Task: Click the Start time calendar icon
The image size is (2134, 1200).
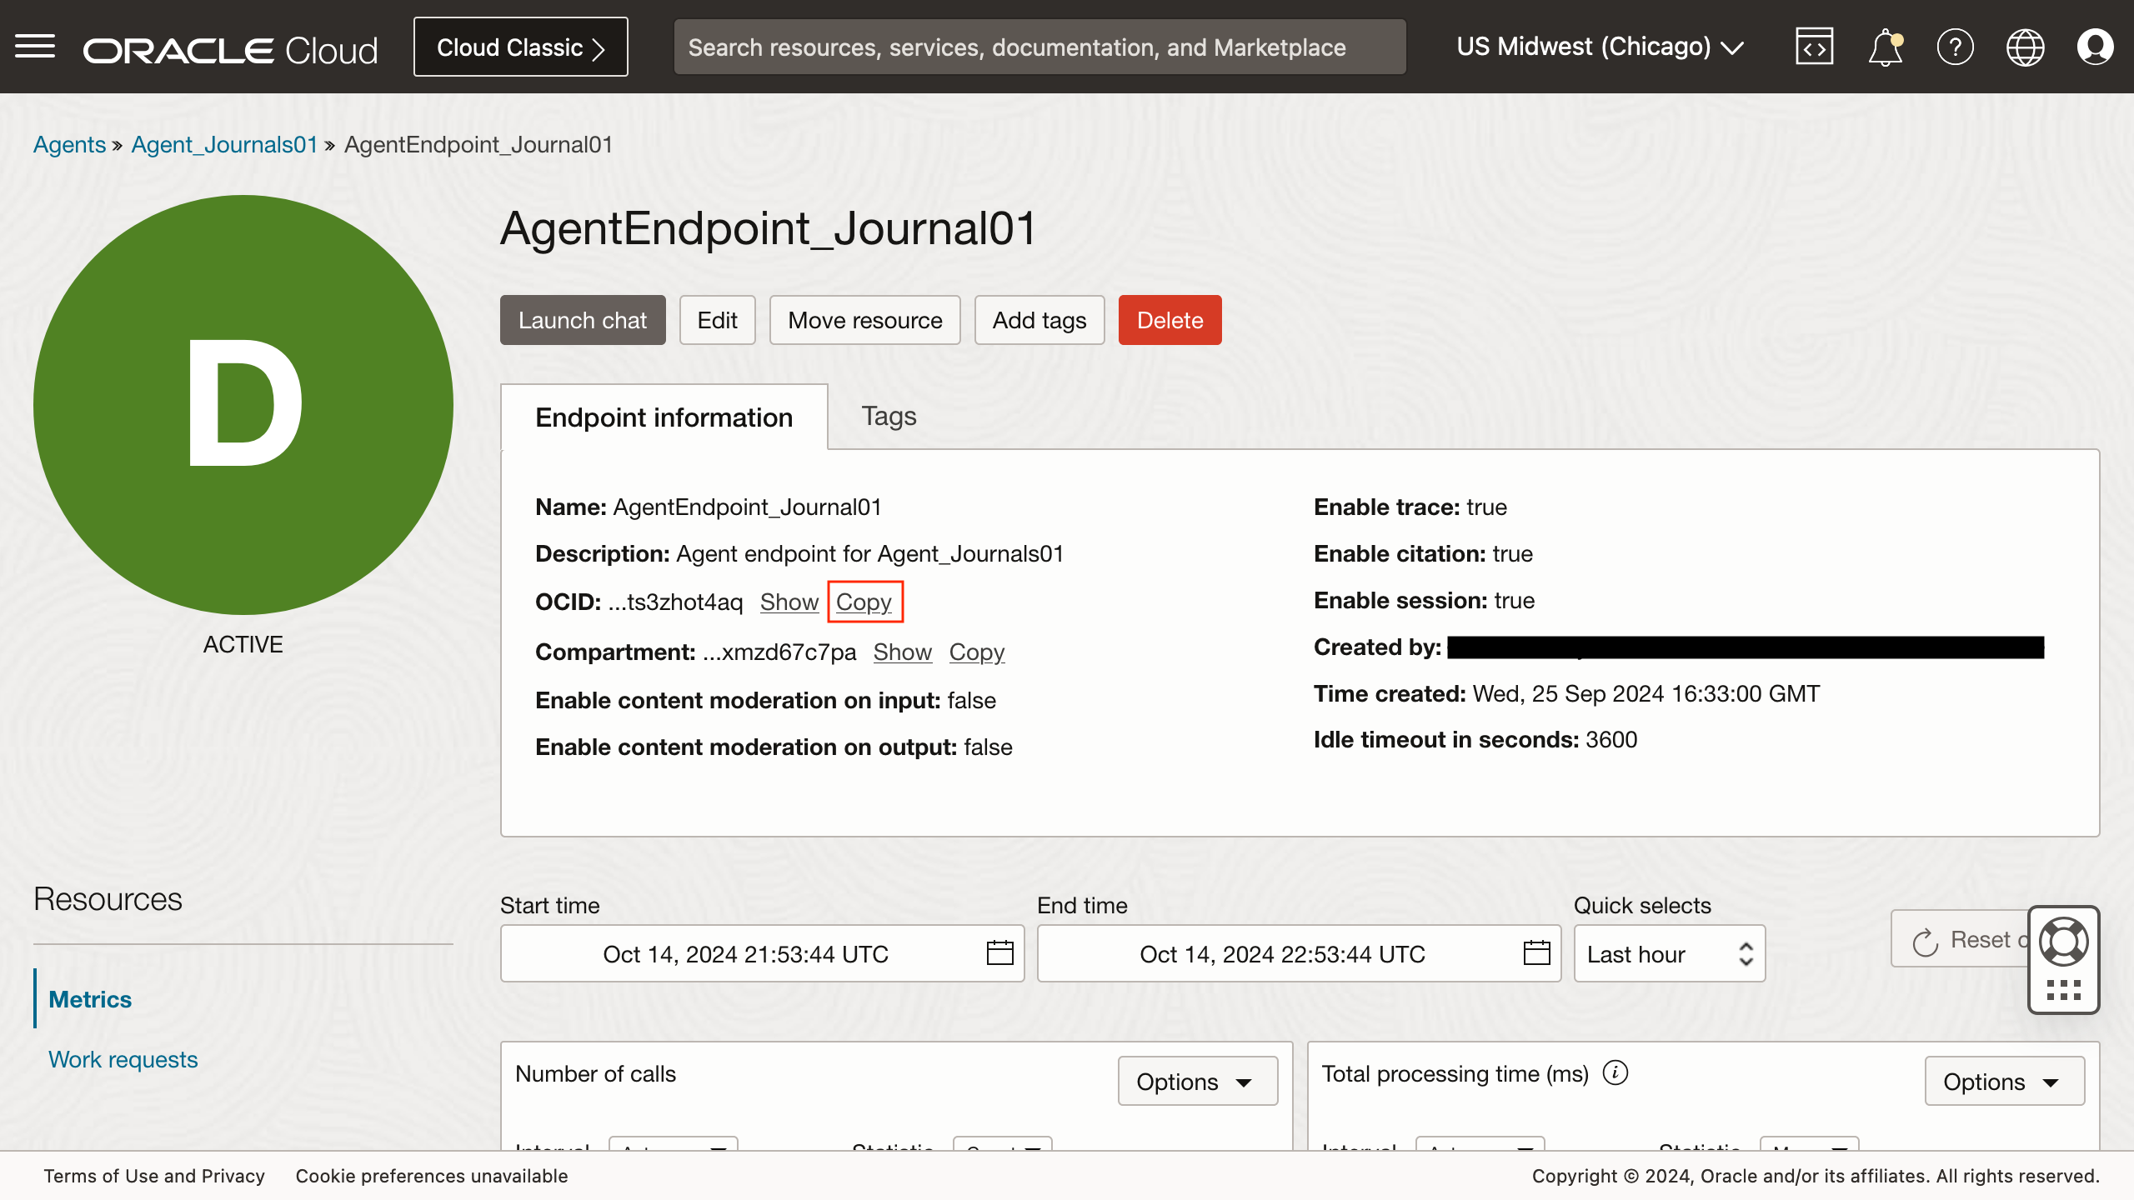Action: click(998, 954)
